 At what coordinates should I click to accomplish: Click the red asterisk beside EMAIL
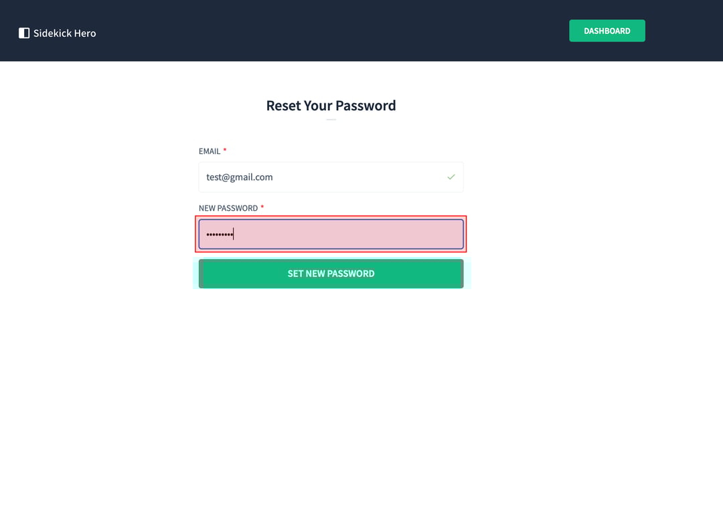click(225, 151)
